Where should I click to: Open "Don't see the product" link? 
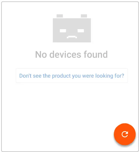click(x=72, y=76)
